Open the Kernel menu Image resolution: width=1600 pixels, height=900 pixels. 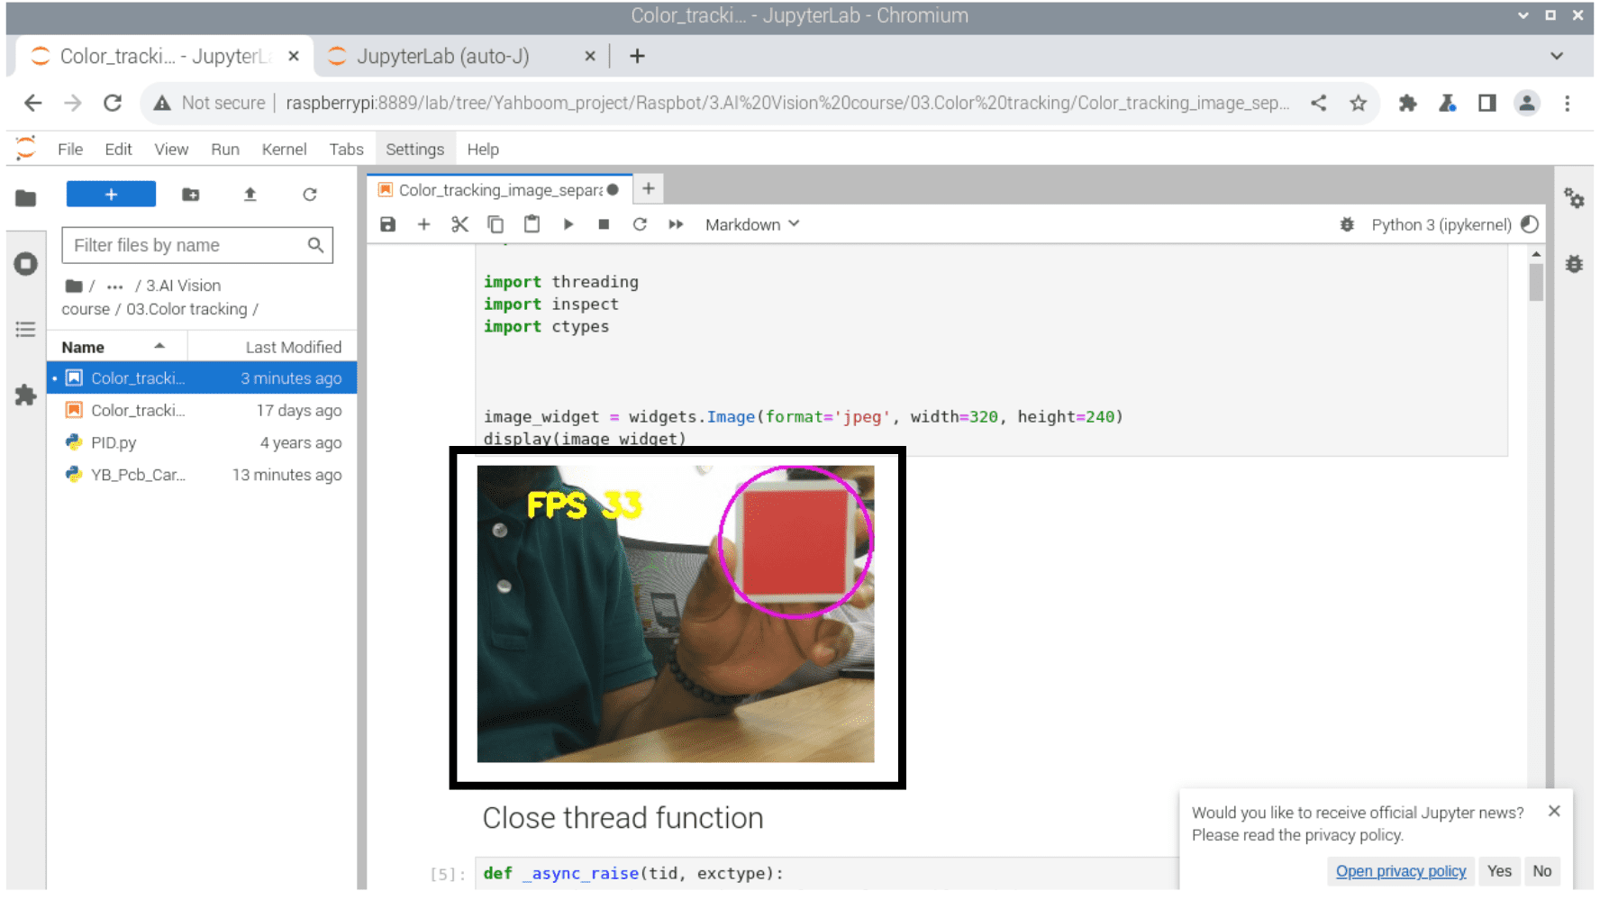(284, 149)
